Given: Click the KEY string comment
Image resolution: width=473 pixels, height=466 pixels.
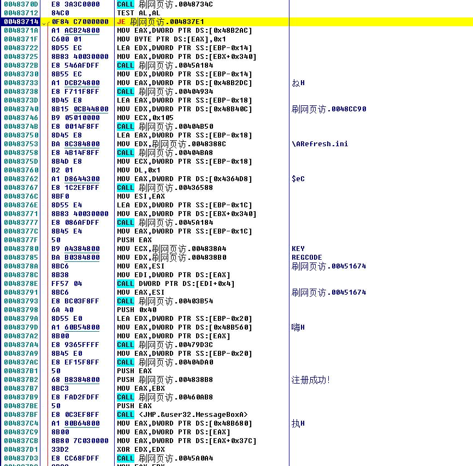Looking at the screenshot, I should [298, 249].
